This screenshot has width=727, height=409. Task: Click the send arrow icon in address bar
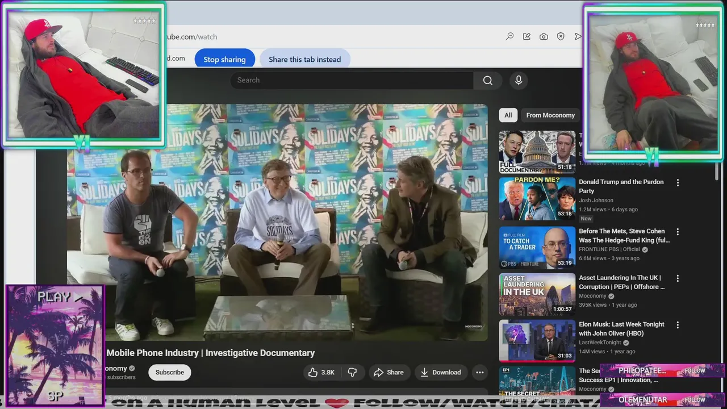tap(578, 36)
